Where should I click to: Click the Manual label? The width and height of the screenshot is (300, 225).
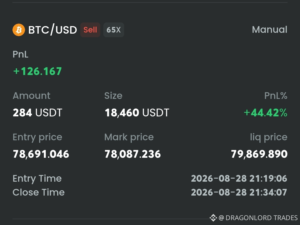coord(269,29)
